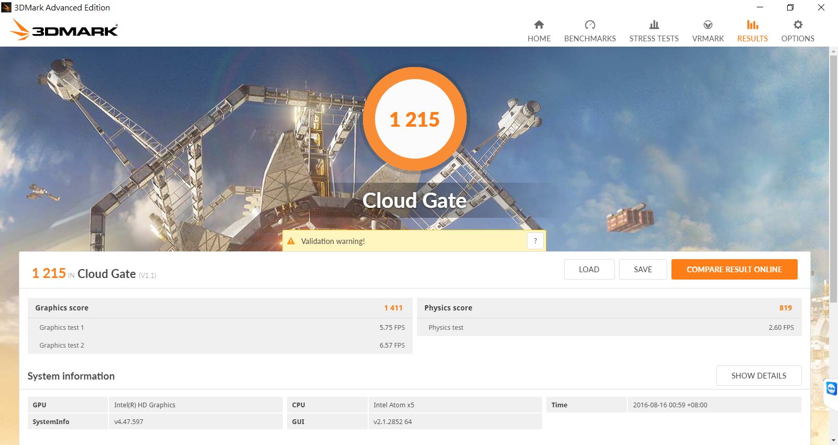Screen dimensions: 838x445
Task: Click the Graphics test 2 row label
Action: [x=62, y=345]
